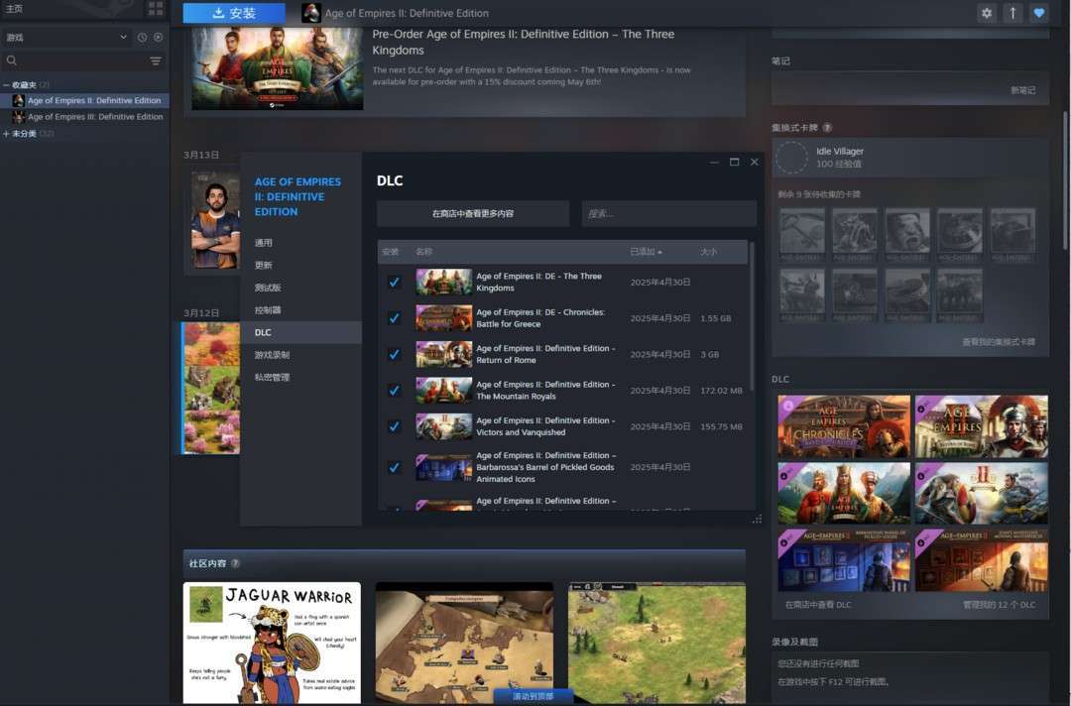The image size is (1071, 706).
Task: Click the 新笔记 button
Action: click(1023, 90)
